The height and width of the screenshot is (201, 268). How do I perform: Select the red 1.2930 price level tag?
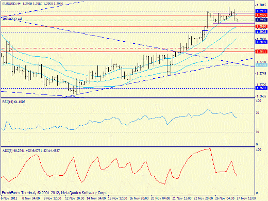tap(261, 27)
